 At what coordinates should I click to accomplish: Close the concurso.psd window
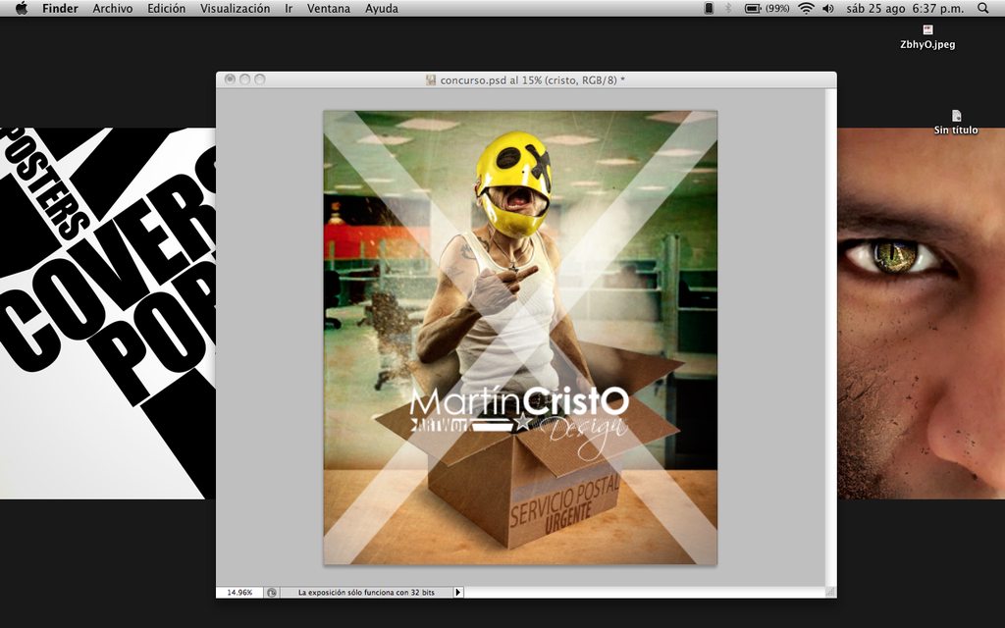(x=230, y=79)
